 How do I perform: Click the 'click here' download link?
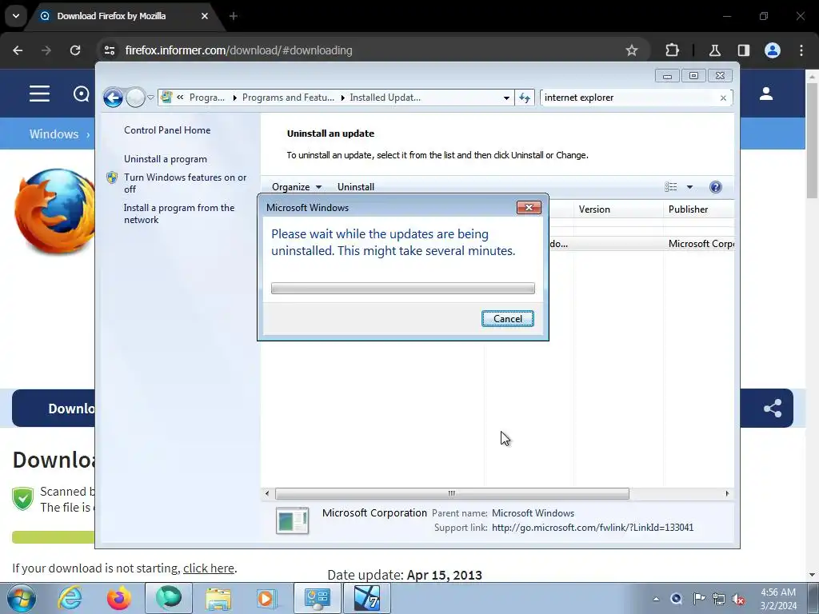pyautogui.click(x=209, y=568)
